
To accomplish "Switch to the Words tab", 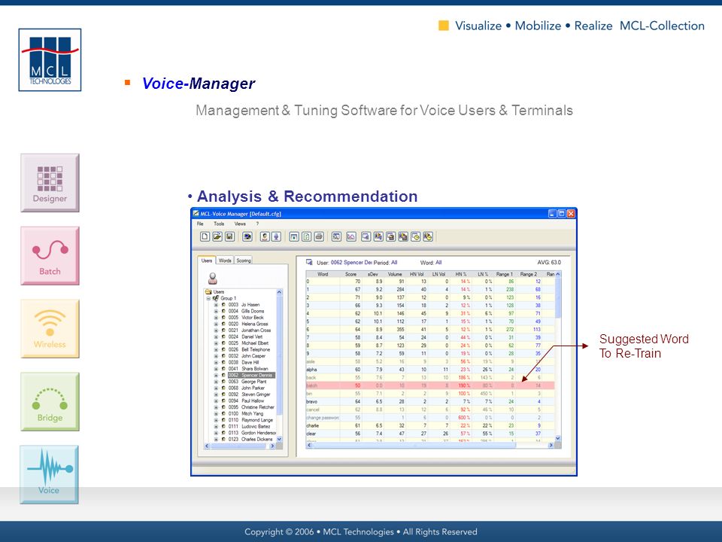I will pyautogui.click(x=225, y=260).
